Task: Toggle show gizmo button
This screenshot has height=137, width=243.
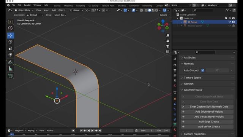Action: point(125,10)
